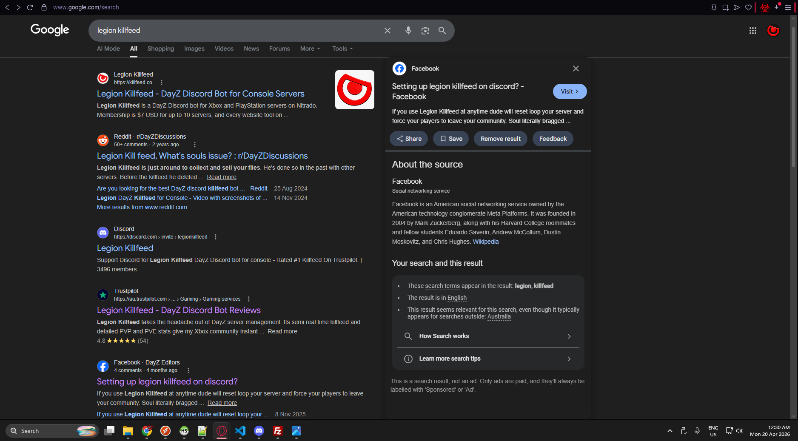Open the volume control in system tray

[x=739, y=431]
